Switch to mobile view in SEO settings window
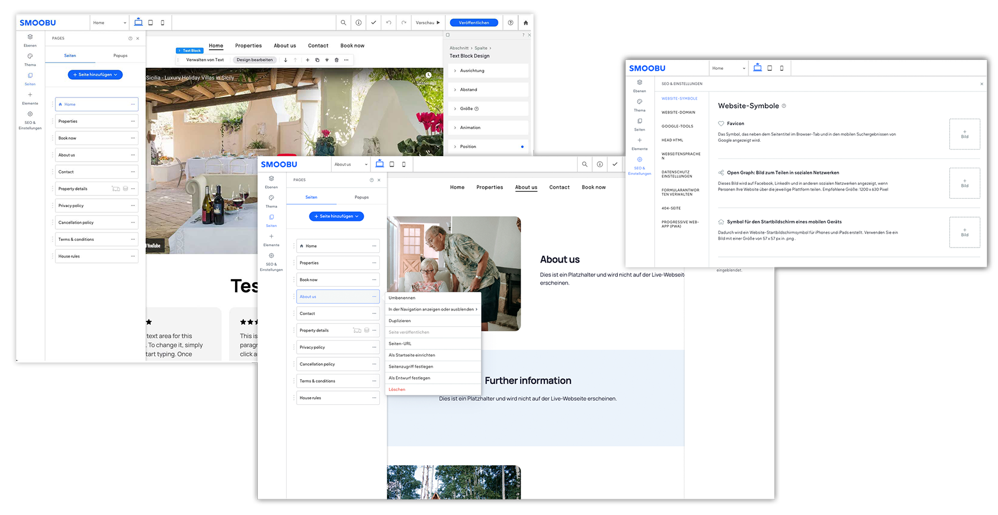Image resolution: width=998 pixels, height=515 pixels. (782, 68)
